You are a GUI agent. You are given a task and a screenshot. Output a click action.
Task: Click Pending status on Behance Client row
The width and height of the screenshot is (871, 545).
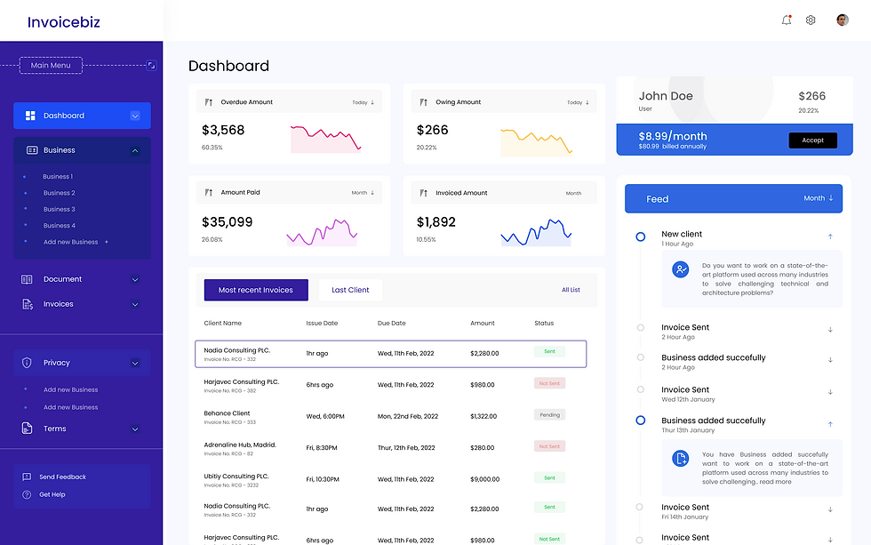tap(549, 415)
